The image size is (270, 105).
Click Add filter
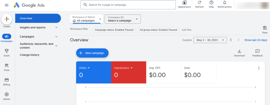click(187, 30)
